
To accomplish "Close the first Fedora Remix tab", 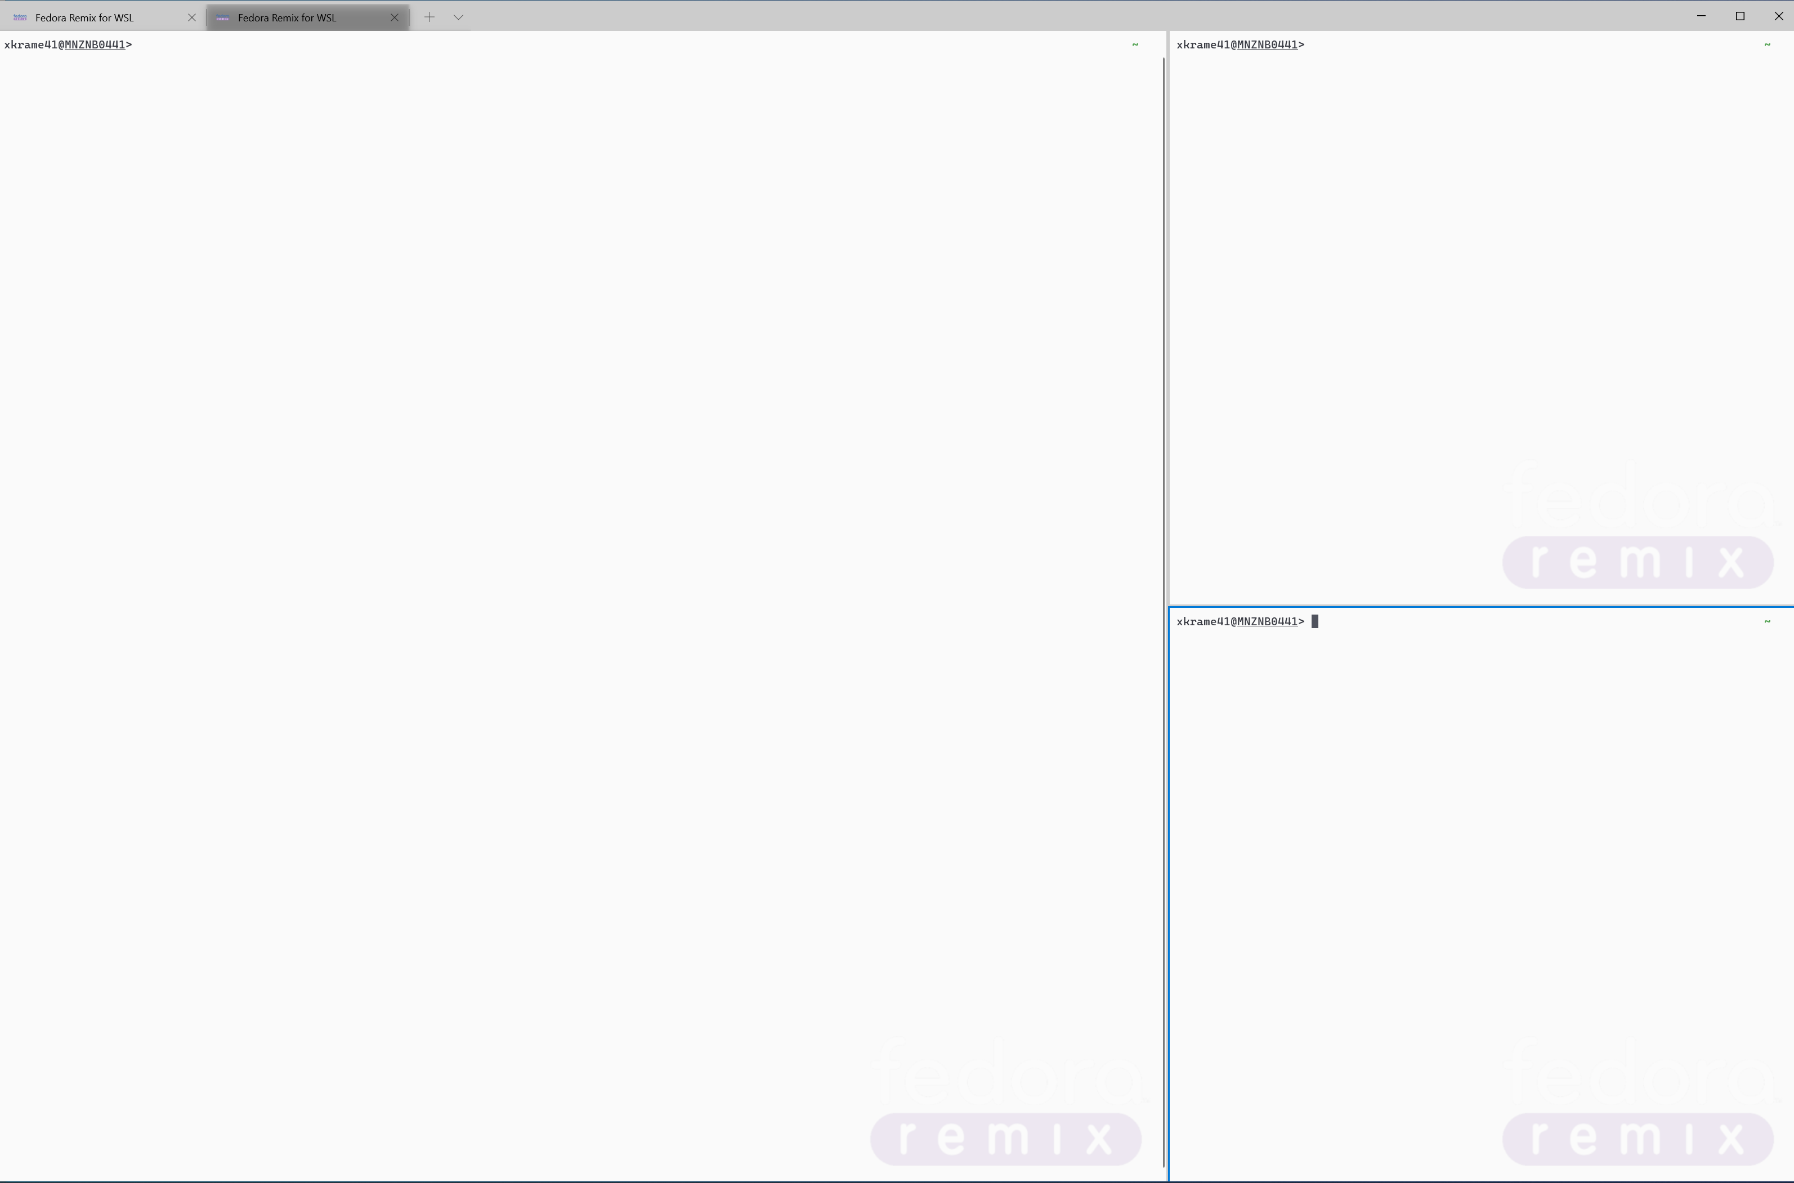I will pos(191,17).
